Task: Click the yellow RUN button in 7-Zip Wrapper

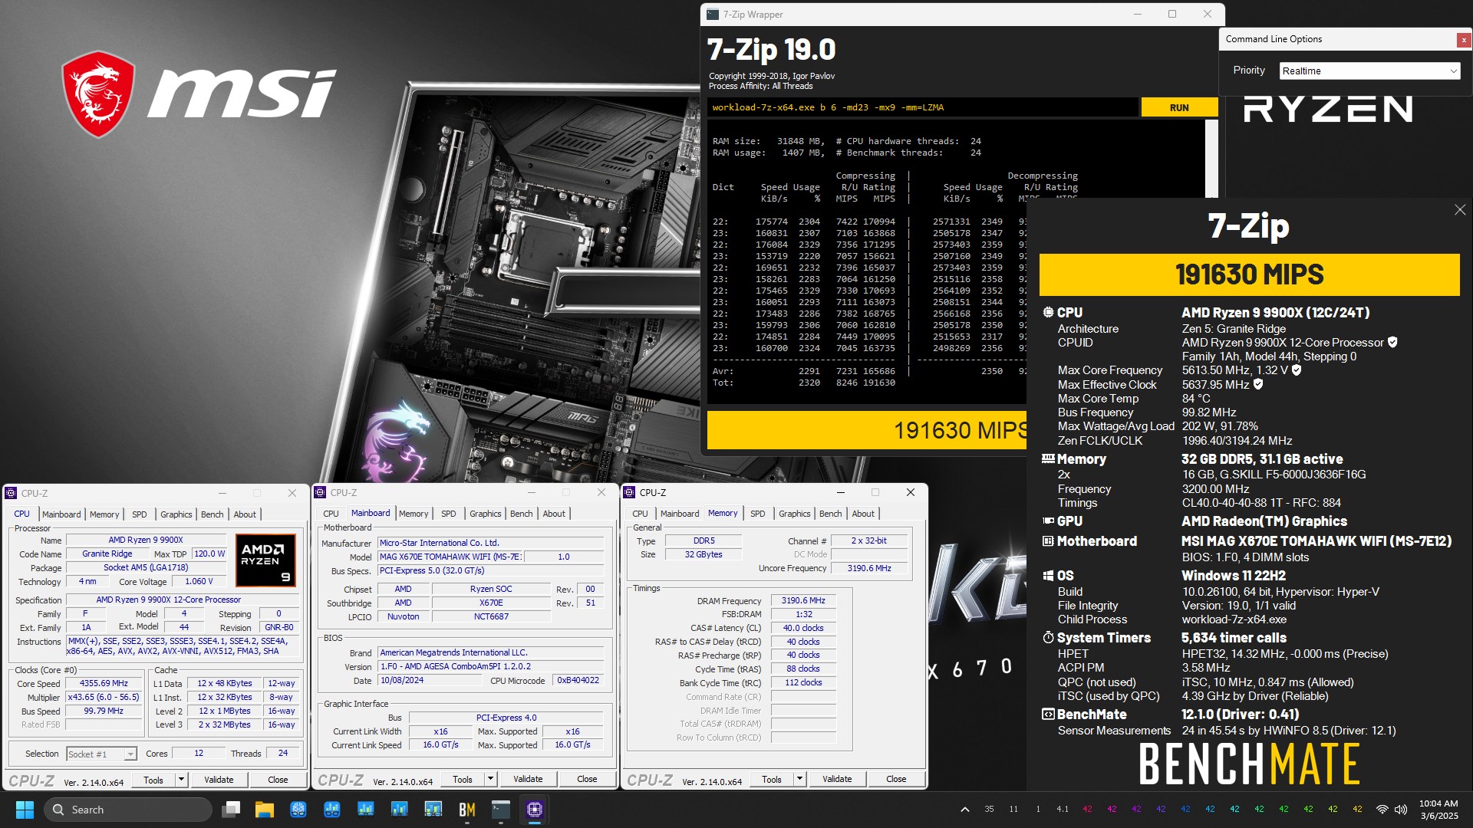Action: (x=1179, y=107)
